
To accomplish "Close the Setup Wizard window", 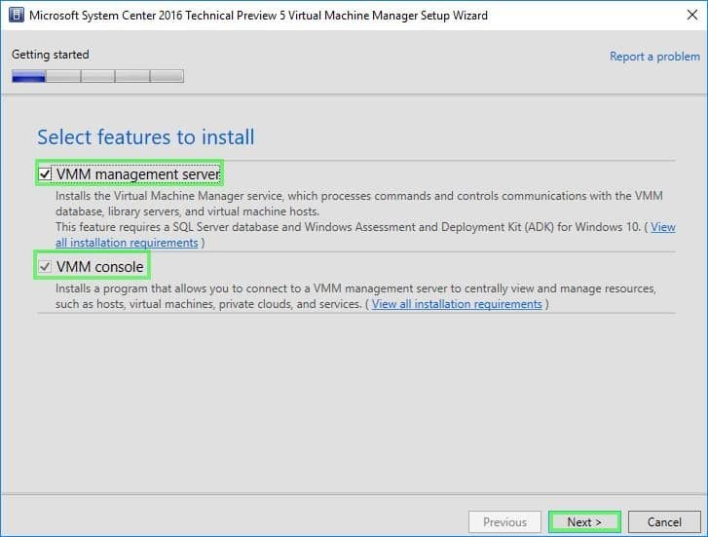I will pyautogui.click(x=691, y=15).
